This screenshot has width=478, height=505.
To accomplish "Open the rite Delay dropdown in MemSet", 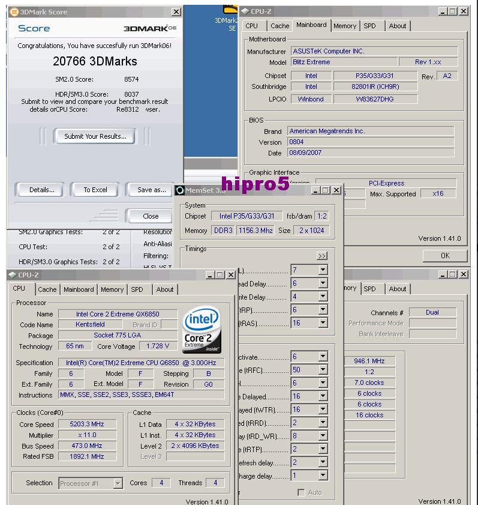I will click(x=323, y=296).
